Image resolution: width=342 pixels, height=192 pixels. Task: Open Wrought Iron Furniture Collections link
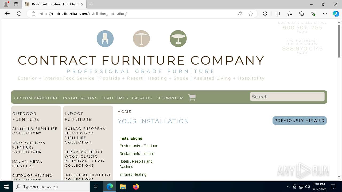tap(29, 147)
